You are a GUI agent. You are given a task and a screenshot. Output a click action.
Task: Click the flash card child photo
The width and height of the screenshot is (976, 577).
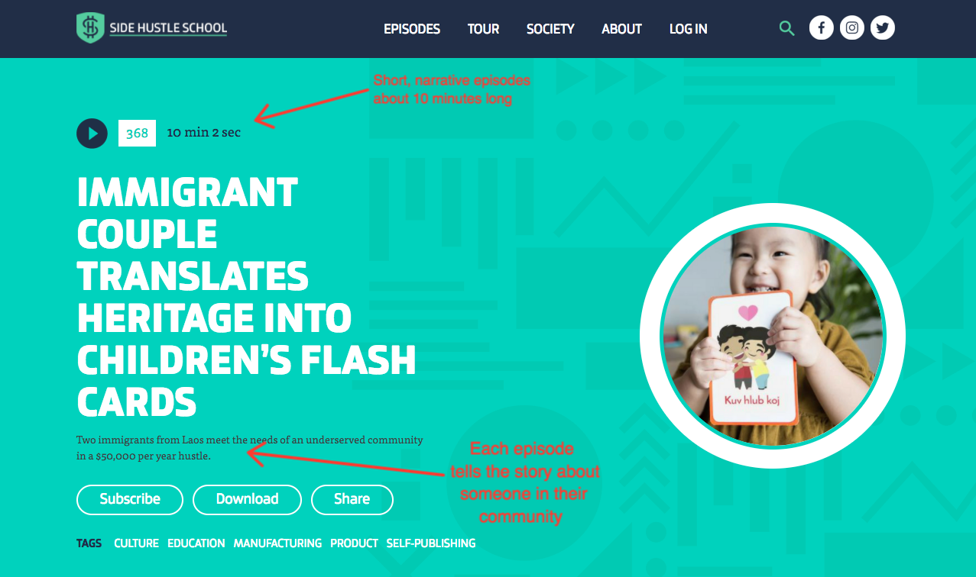tap(773, 337)
